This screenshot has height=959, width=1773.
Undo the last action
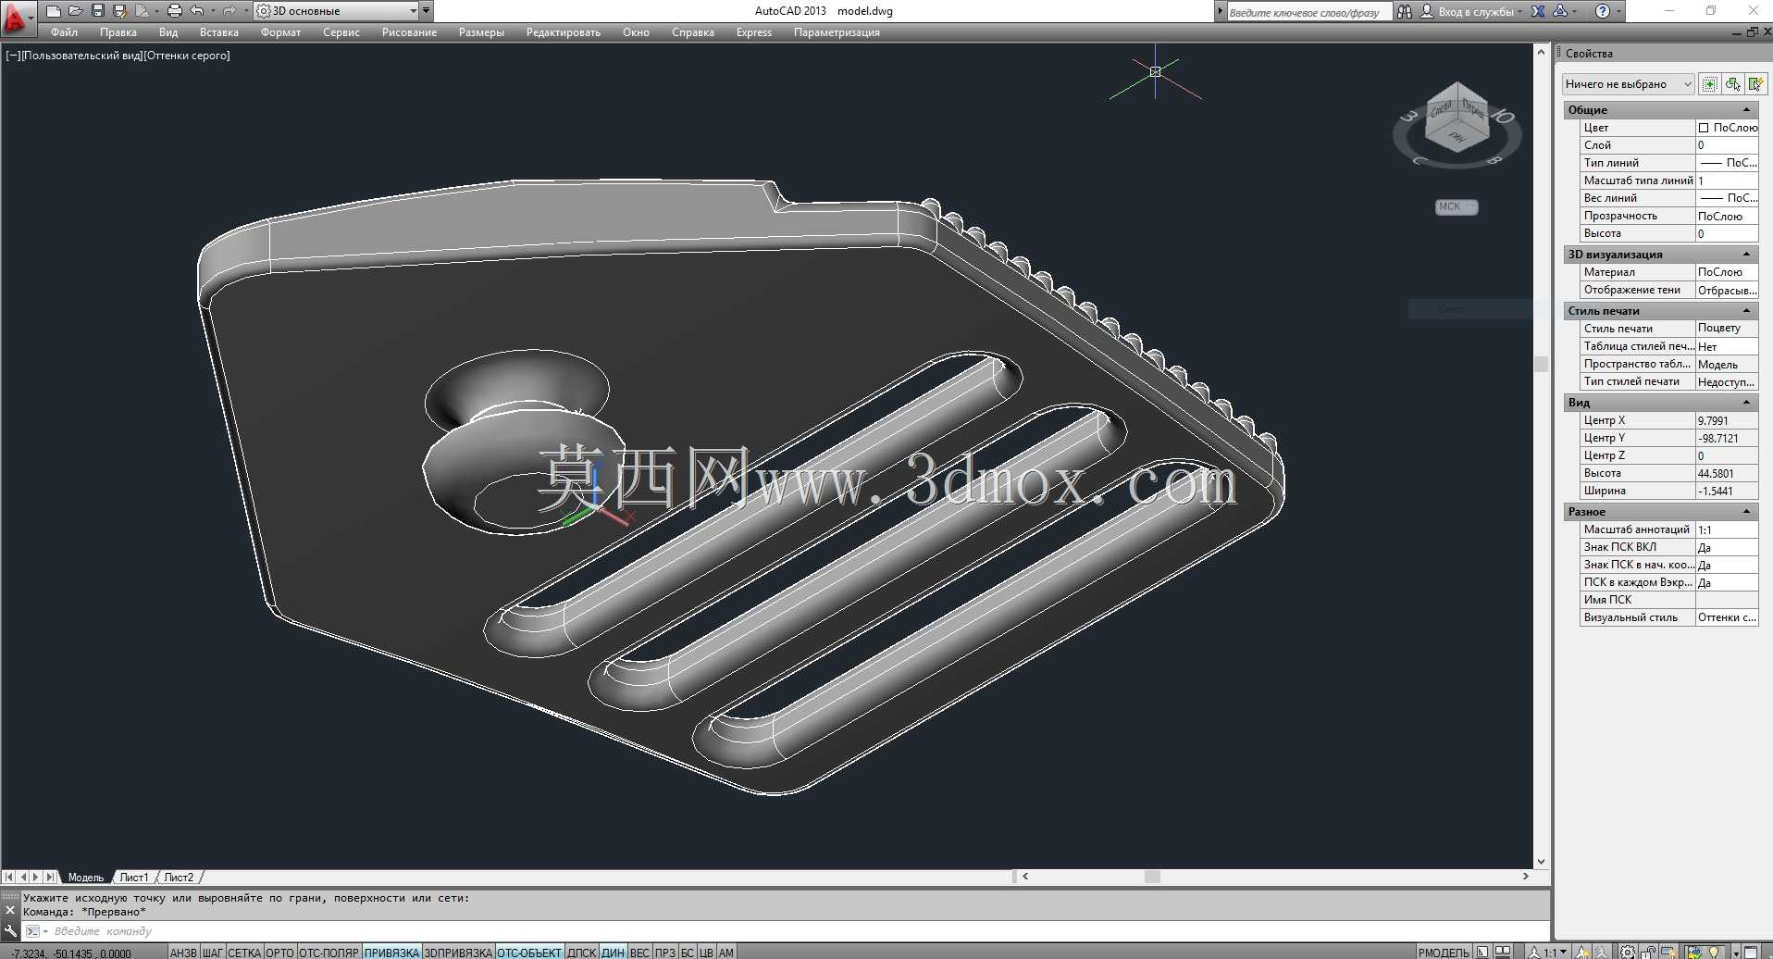[197, 11]
